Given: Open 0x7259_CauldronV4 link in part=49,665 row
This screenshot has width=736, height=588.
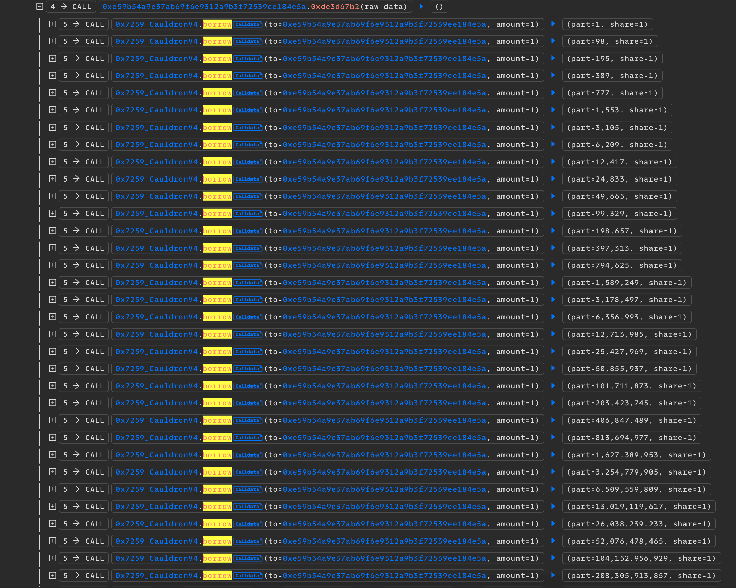Looking at the screenshot, I should point(156,196).
